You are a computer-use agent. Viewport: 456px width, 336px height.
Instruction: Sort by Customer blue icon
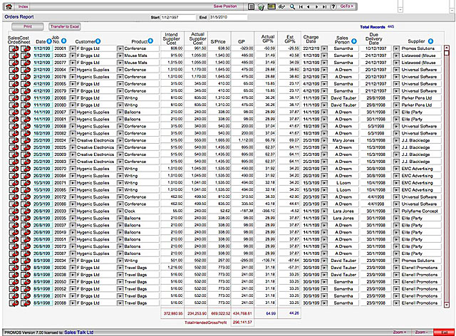pyautogui.click(x=98, y=41)
